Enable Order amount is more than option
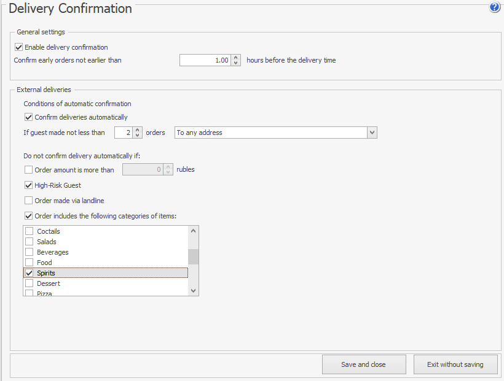 pos(28,170)
